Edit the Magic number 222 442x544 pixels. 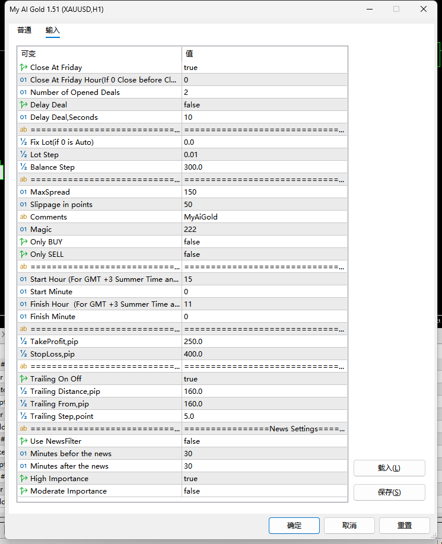tap(265, 230)
